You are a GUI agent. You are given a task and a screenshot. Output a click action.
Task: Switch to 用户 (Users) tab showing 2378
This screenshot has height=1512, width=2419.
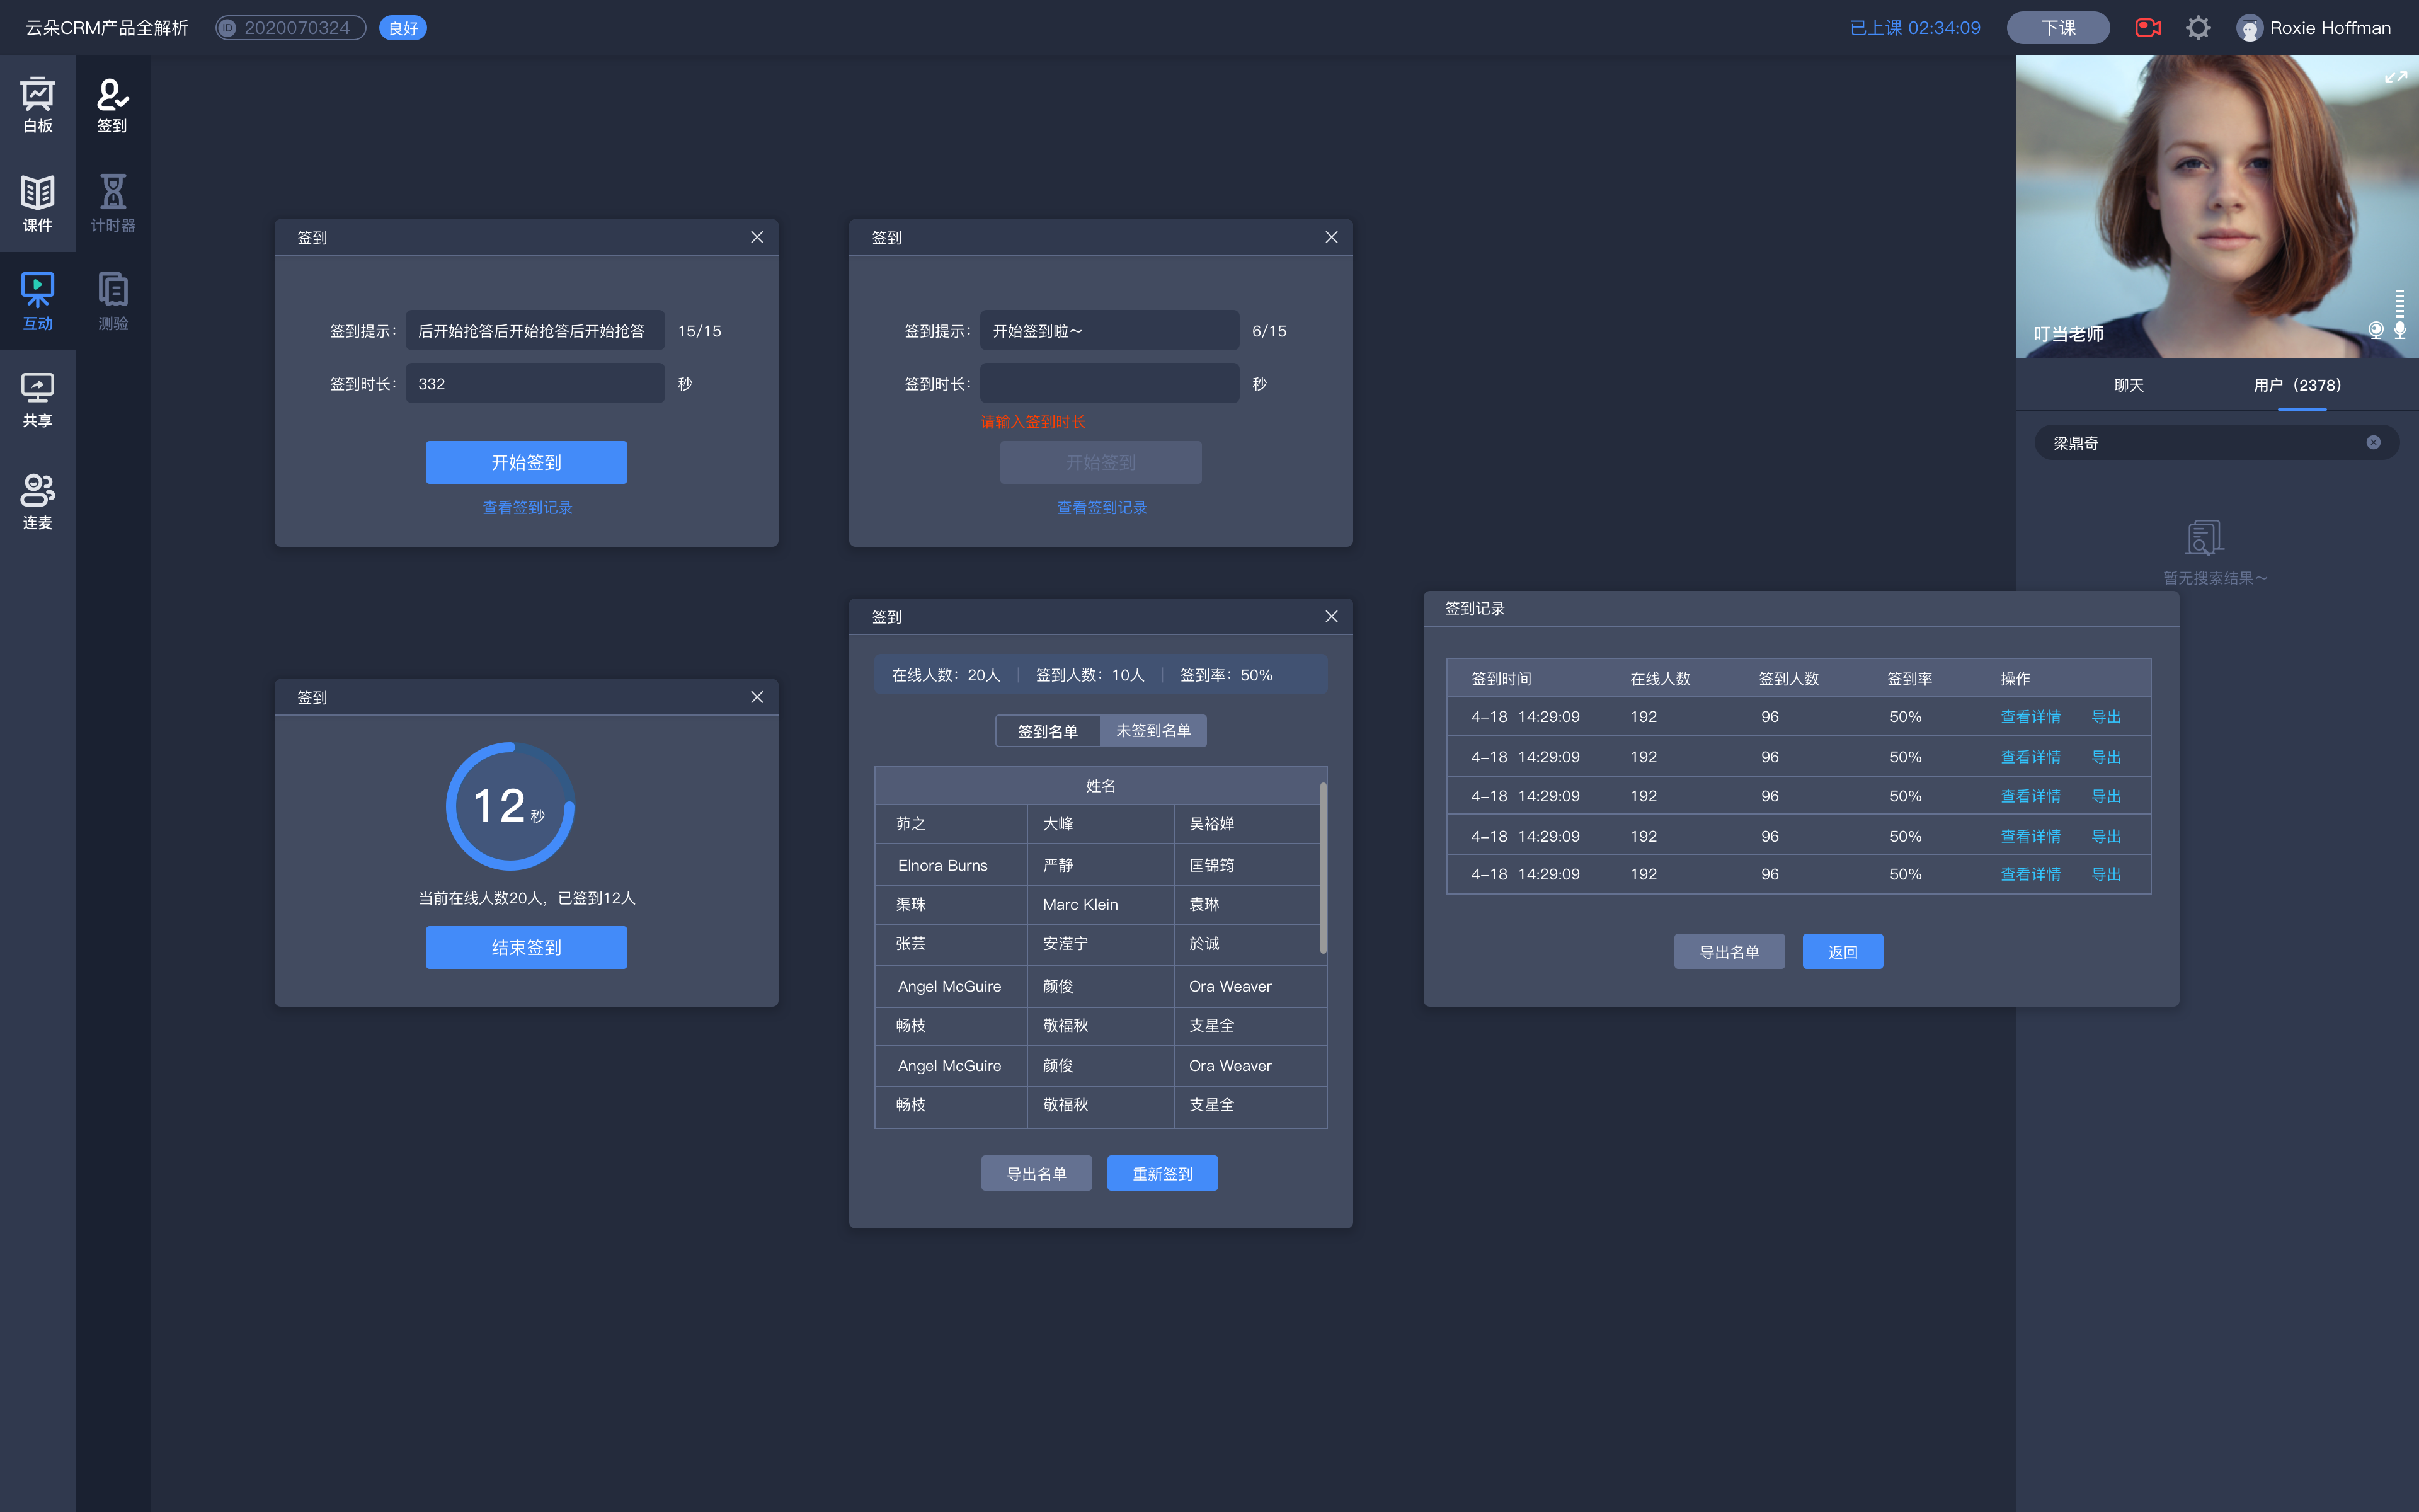[x=2297, y=385]
